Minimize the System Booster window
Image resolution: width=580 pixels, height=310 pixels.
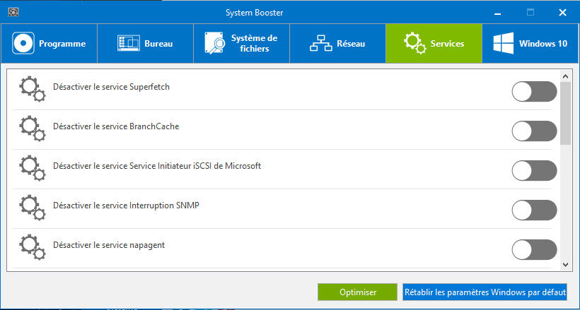pos(497,13)
